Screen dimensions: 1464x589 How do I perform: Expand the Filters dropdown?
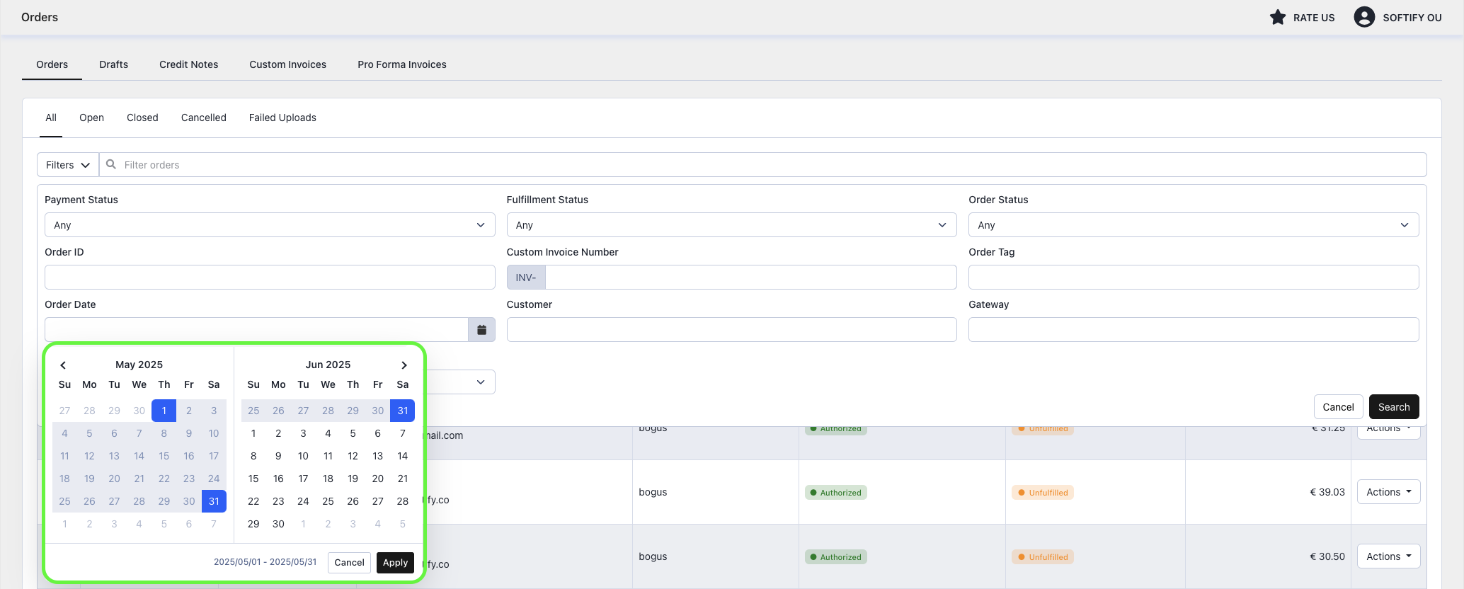(x=68, y=165)
